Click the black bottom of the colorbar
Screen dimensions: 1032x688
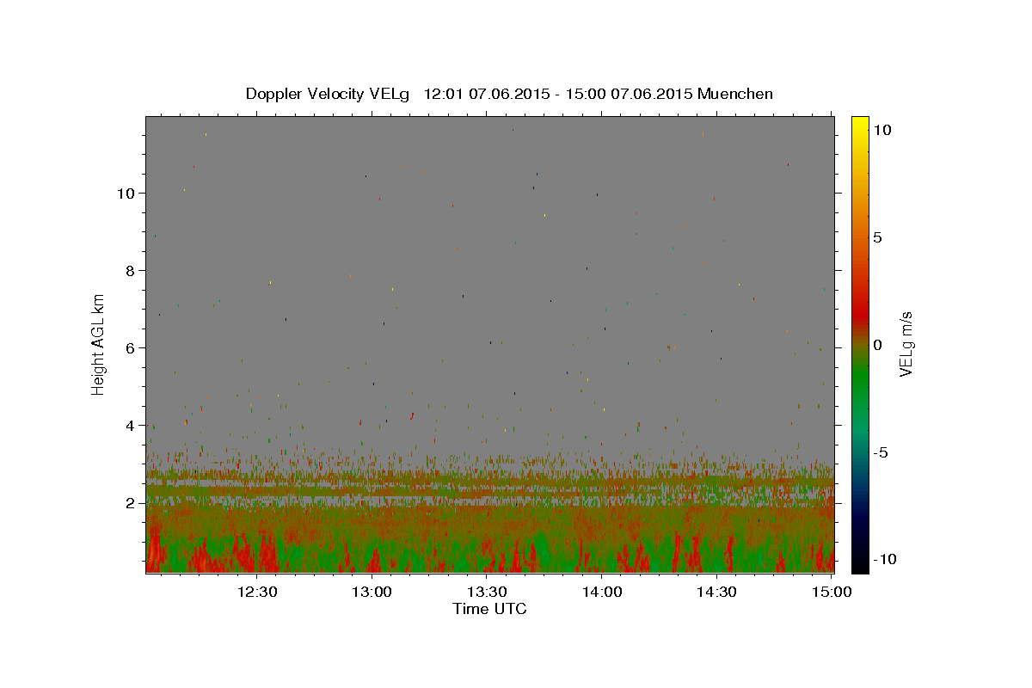pos(860,563)
